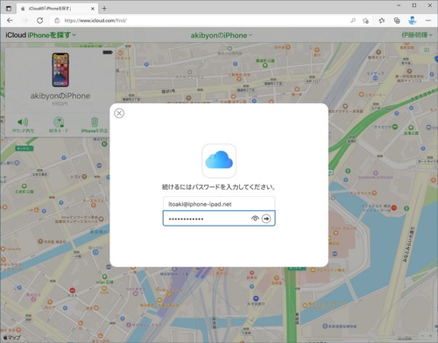Add this page to favorites
The image size is (438, 343).
(365, 20)
